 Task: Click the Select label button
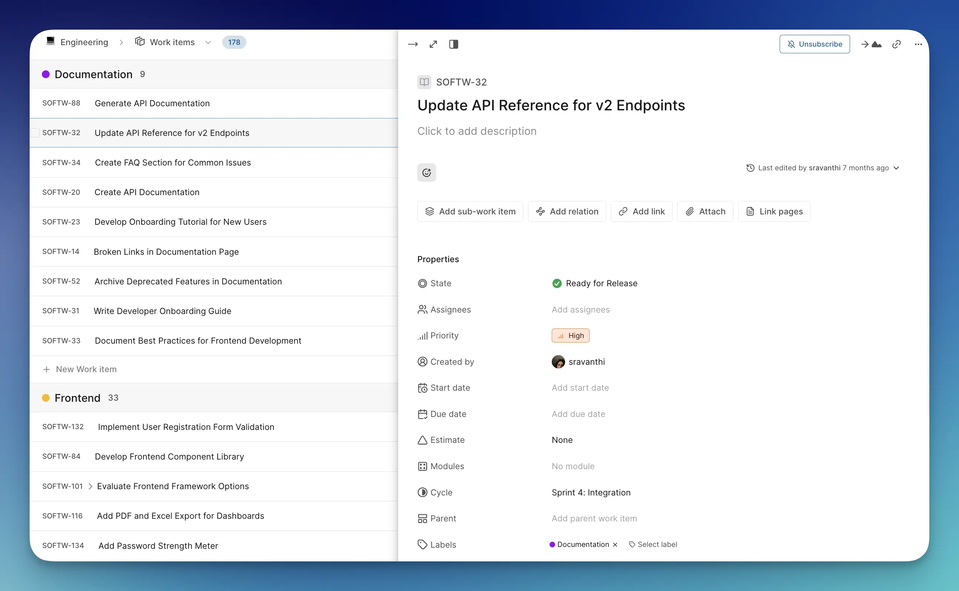653,545
